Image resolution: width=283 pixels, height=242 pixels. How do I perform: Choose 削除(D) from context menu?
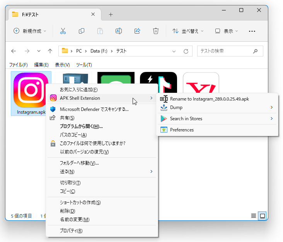click(x=102, y=211)
